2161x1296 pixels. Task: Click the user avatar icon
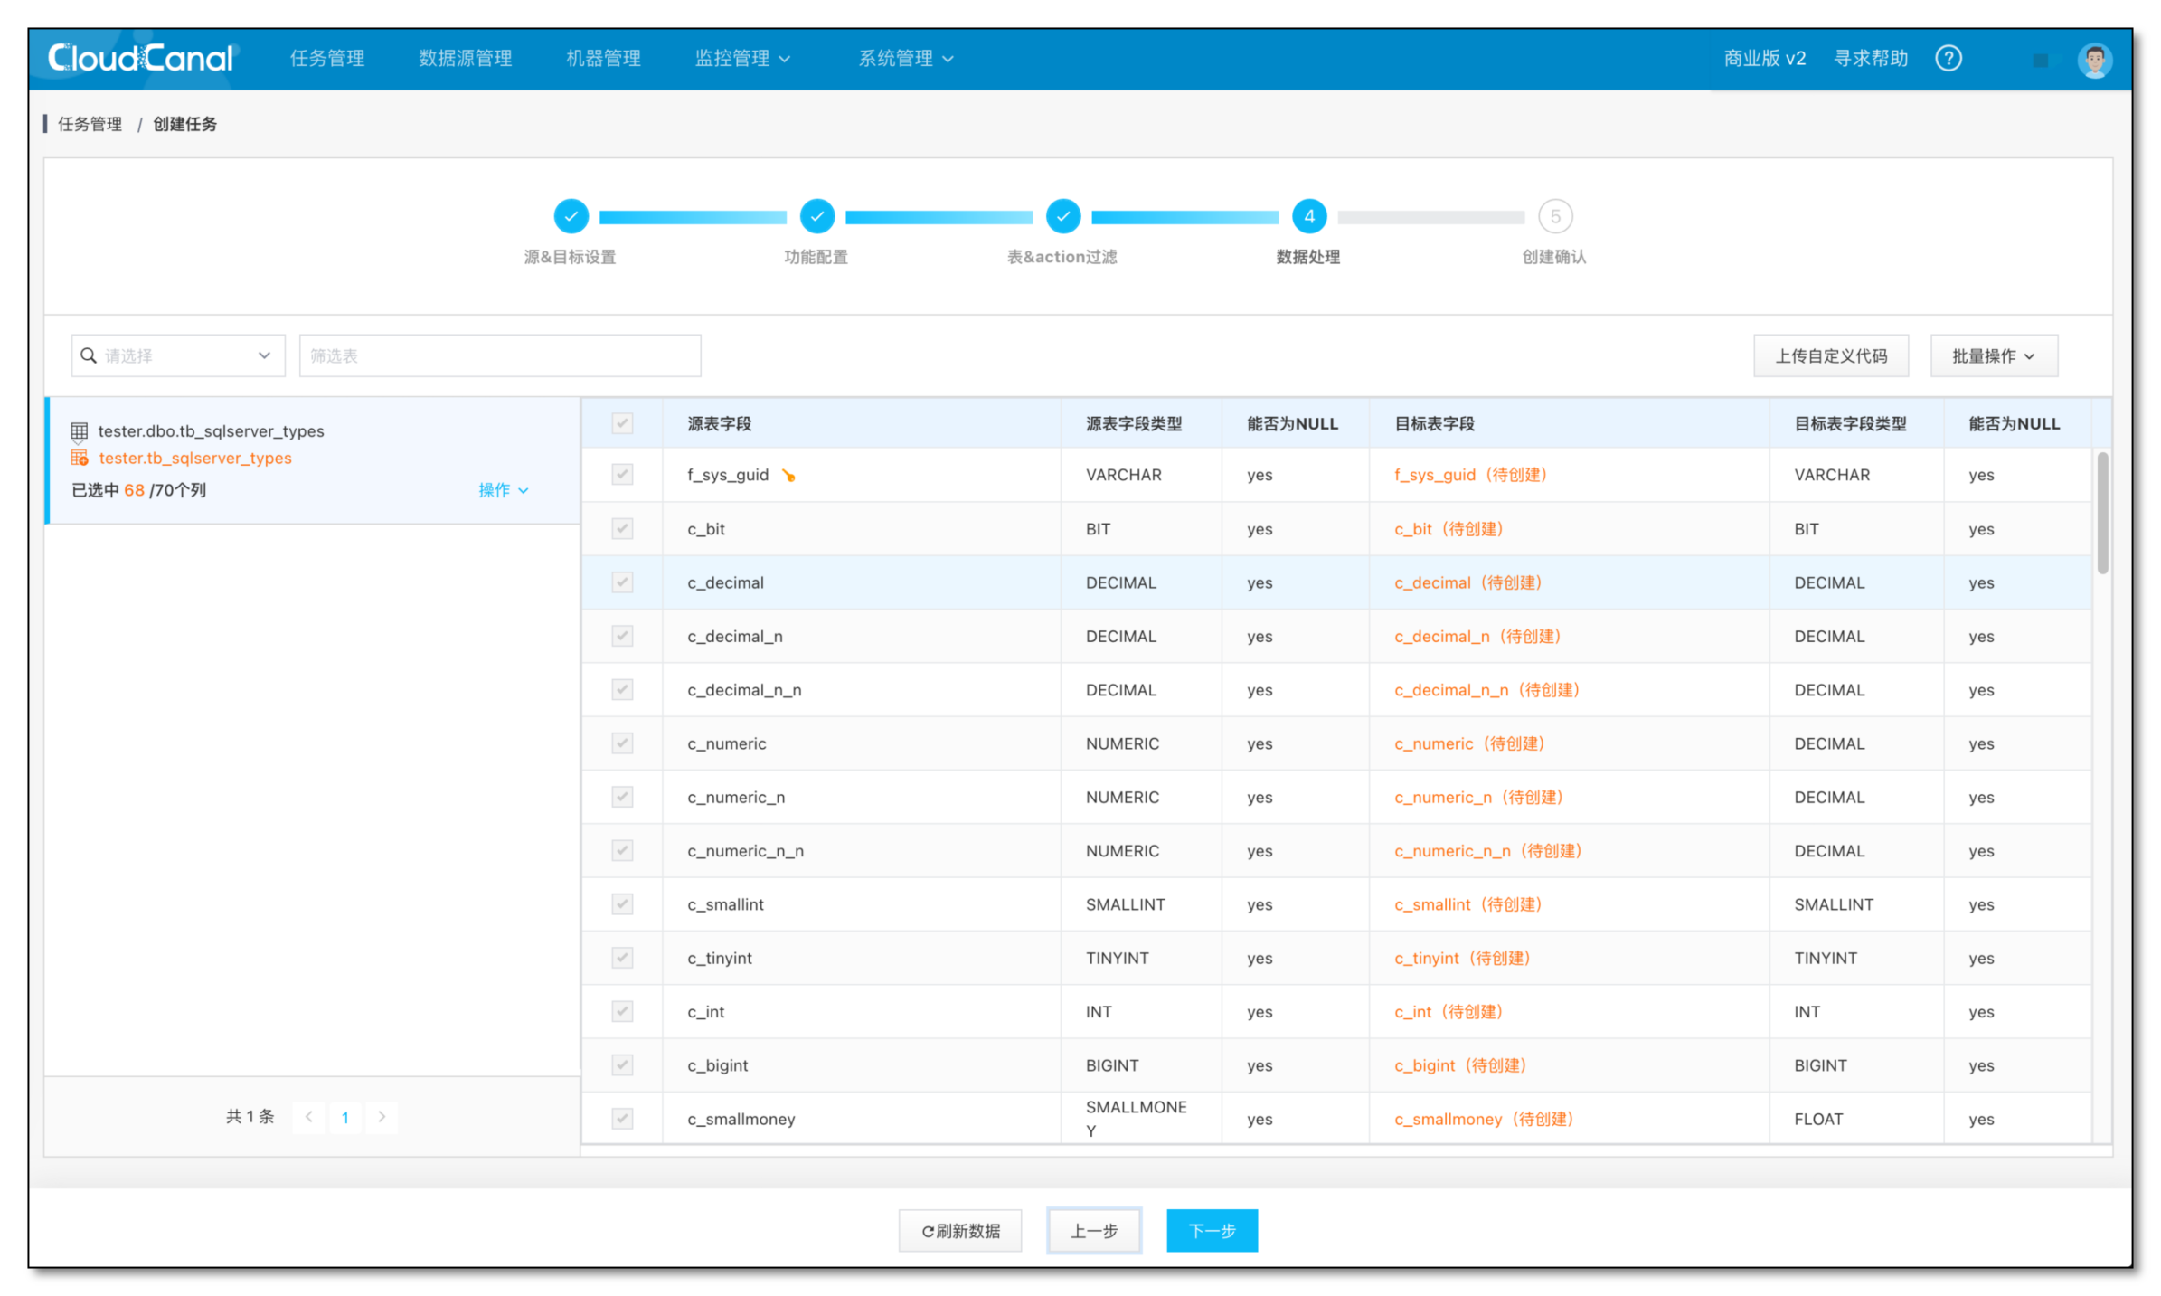click(x=2094, y=60)
